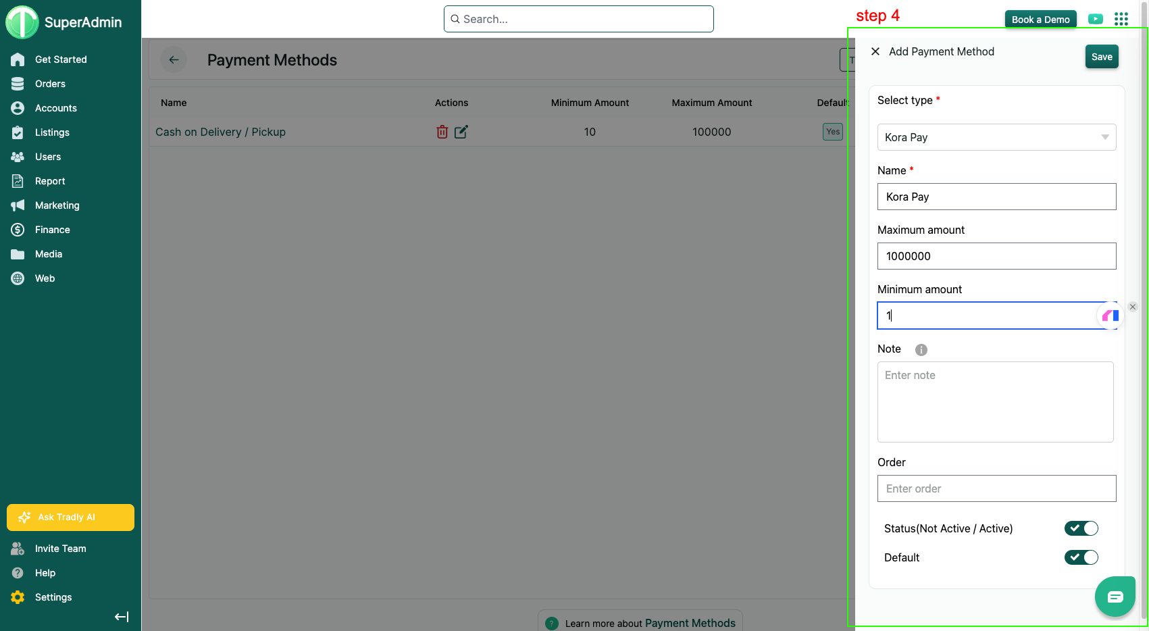
Task: Open the Orders menu in sidebar
Action: [x=50, y=84]
